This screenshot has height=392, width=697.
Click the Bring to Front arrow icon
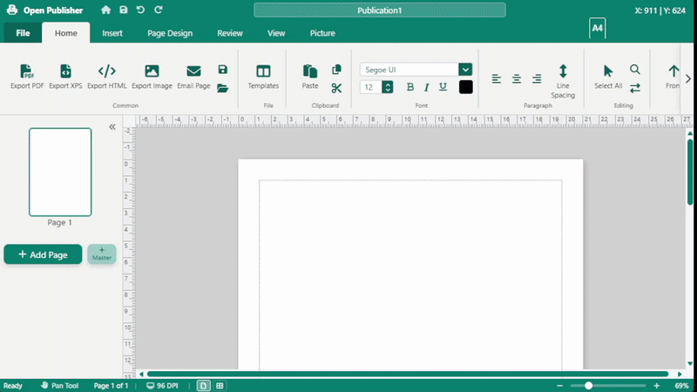(673, 71)
